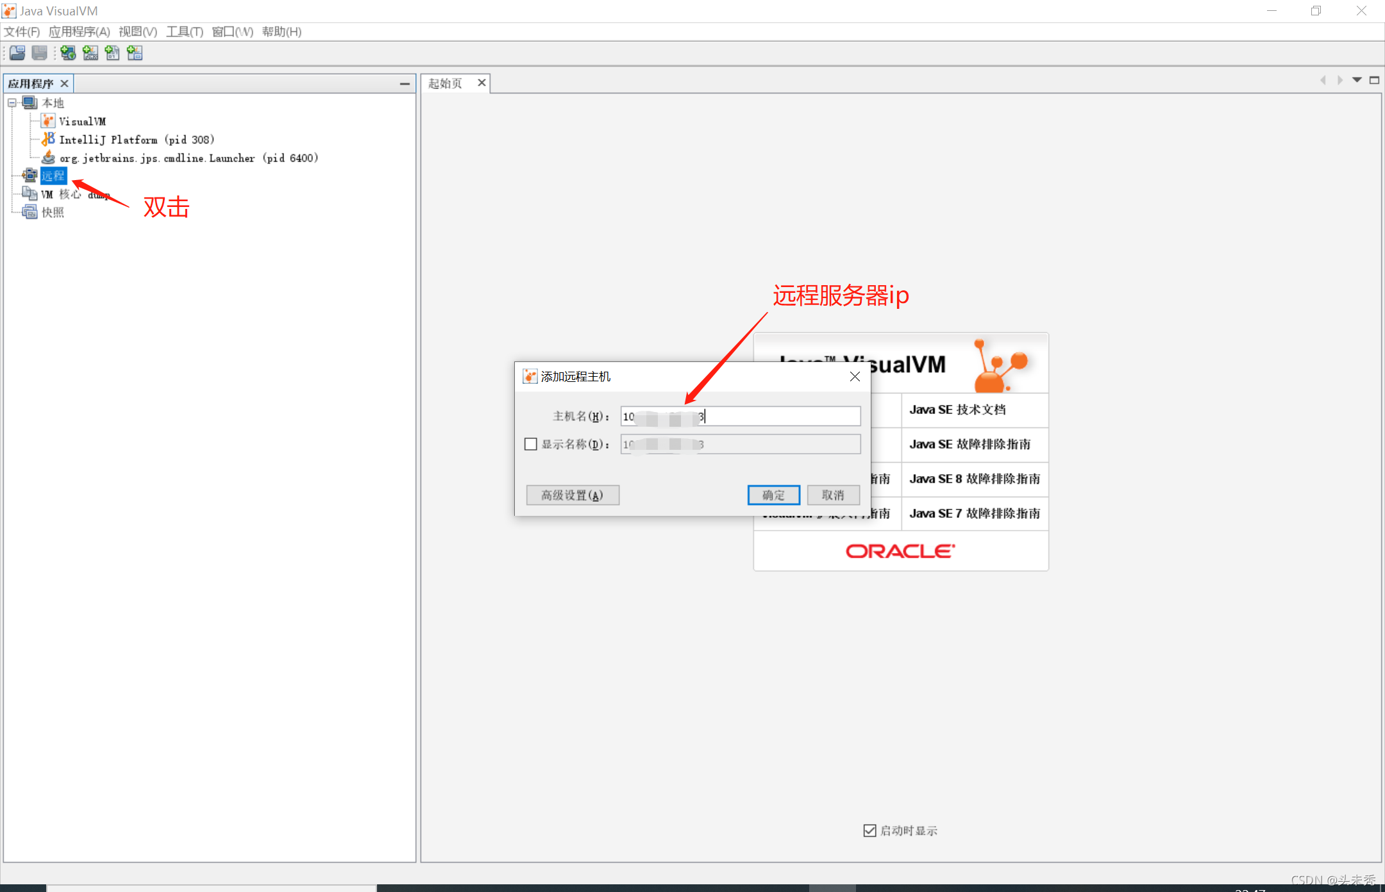Open the 帮助(H) menu

281,31
